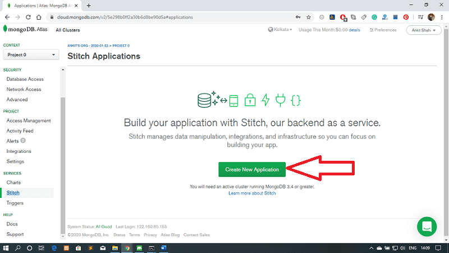Reload the page with the refresh icon
Screen dimensions: 449x253
click(x=28, y=17)
